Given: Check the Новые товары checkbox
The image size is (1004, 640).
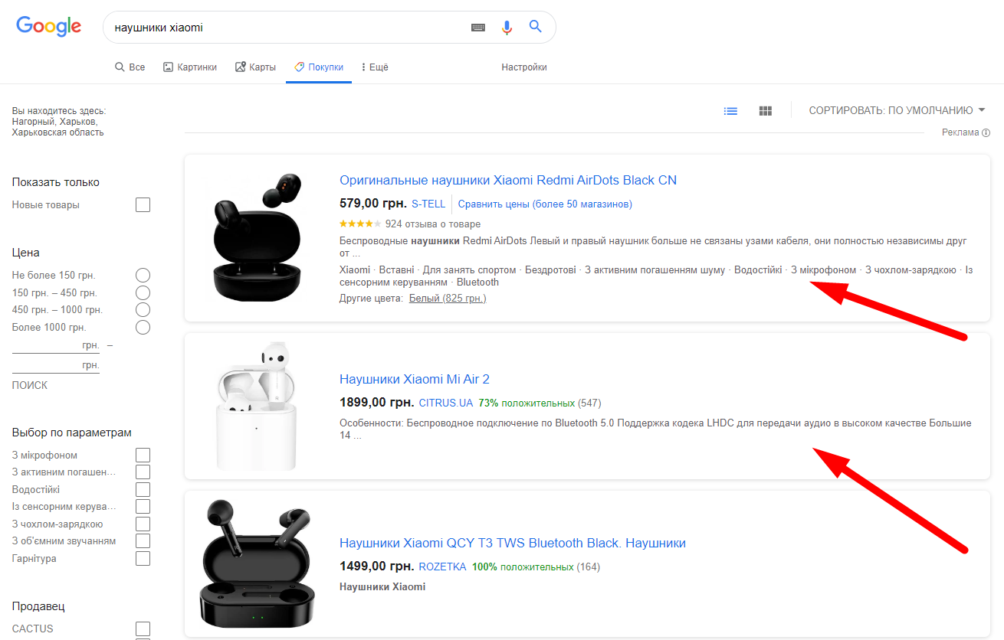Looking at the screenshot, I should 143,205.
